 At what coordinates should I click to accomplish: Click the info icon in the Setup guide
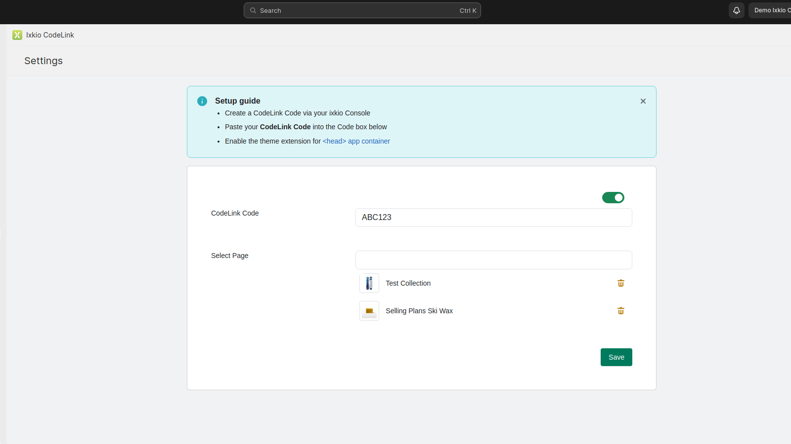[202, 101]
